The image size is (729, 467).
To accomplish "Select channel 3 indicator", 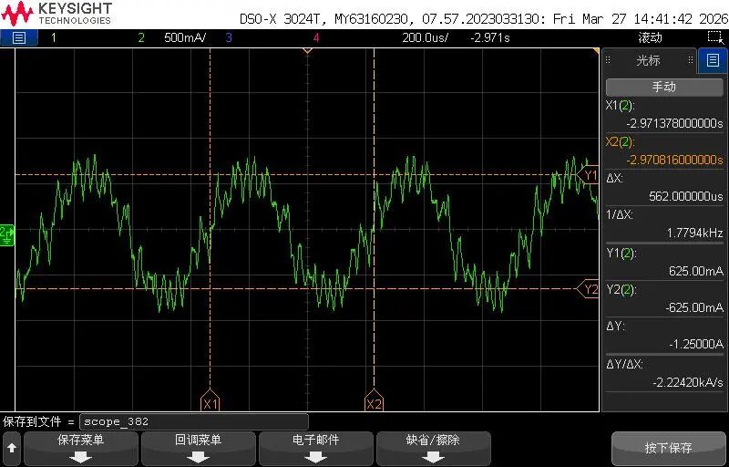I will (x=229, y=37).
